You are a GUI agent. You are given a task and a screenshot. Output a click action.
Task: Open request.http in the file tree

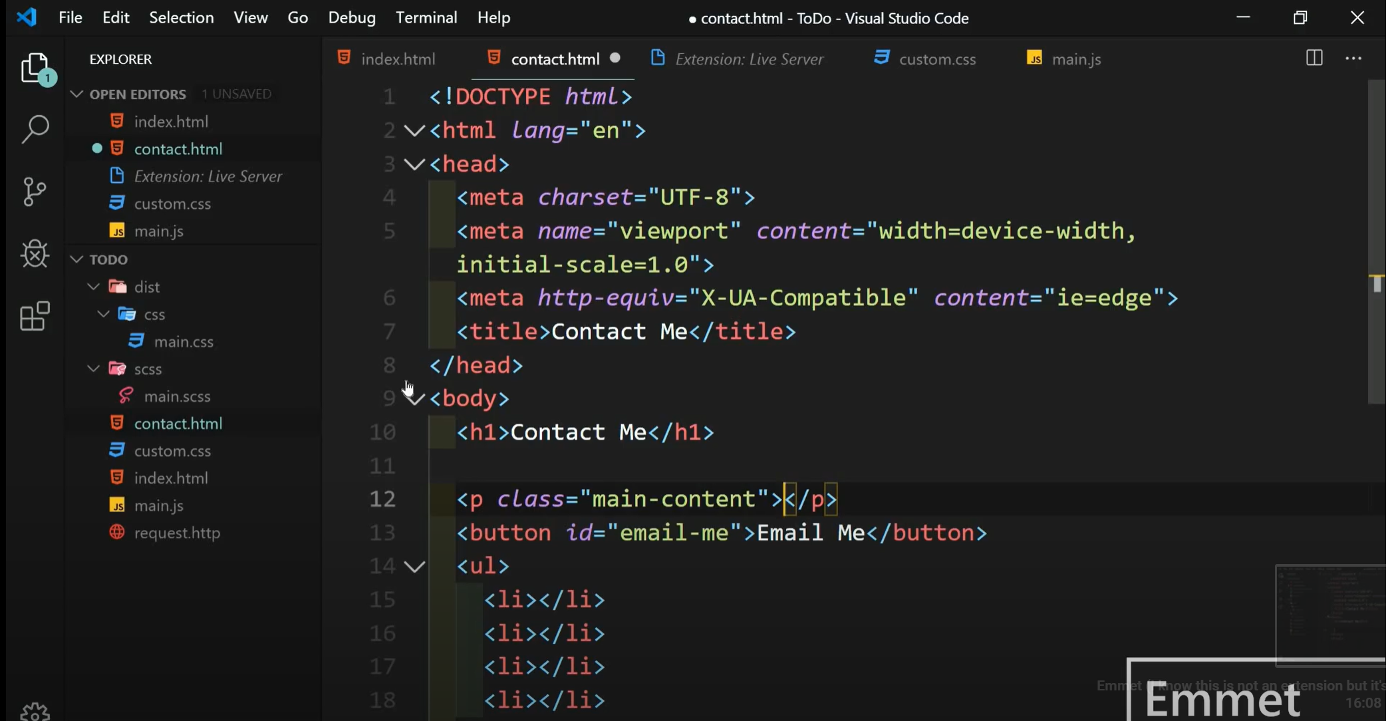coord(177,533)
